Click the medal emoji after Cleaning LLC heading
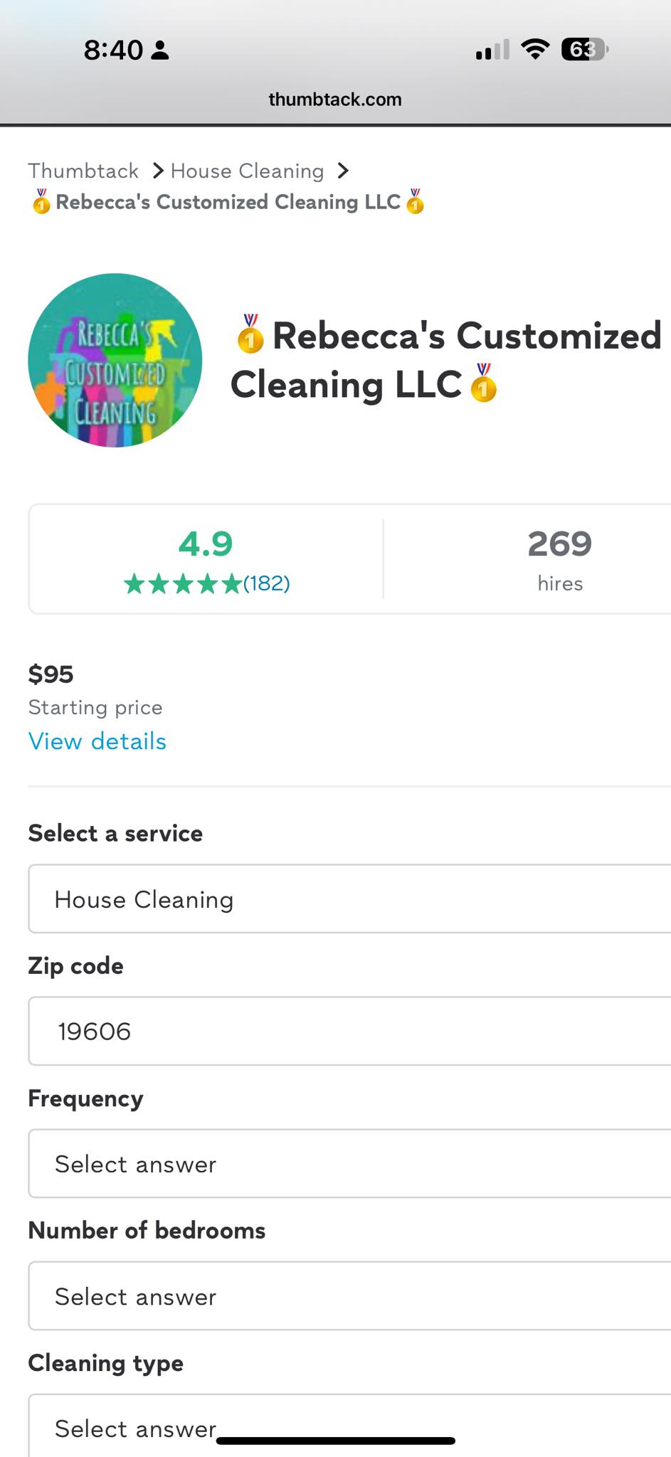This screenshot has width=671, height=1457. (484, 383)
